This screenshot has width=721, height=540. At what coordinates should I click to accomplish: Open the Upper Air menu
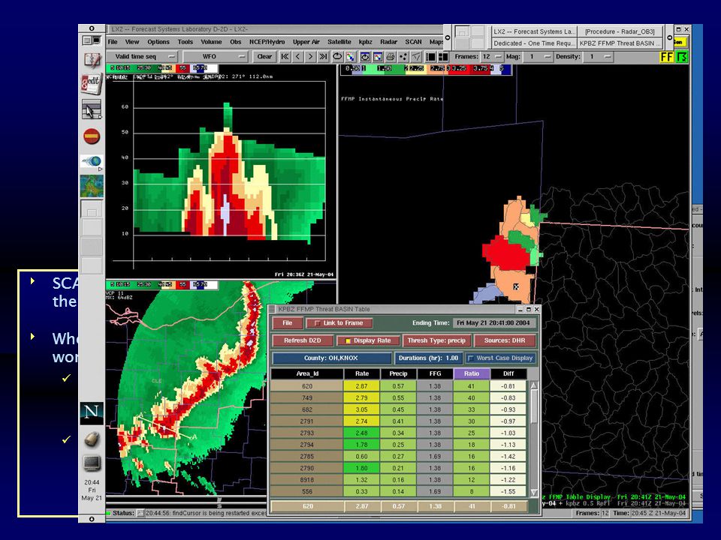(306, 42)
